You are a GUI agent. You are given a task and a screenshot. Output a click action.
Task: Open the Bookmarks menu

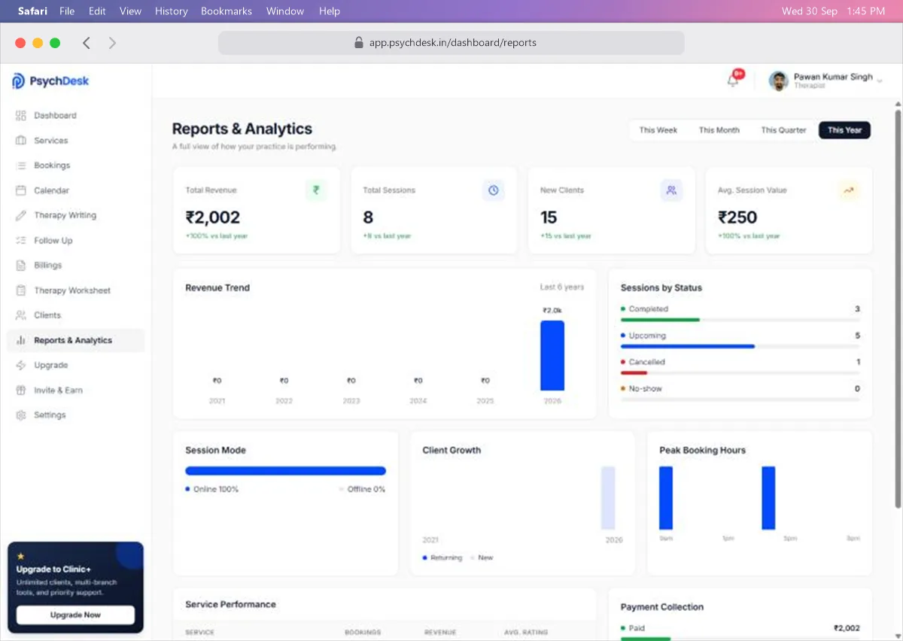[x=227, y=11]
